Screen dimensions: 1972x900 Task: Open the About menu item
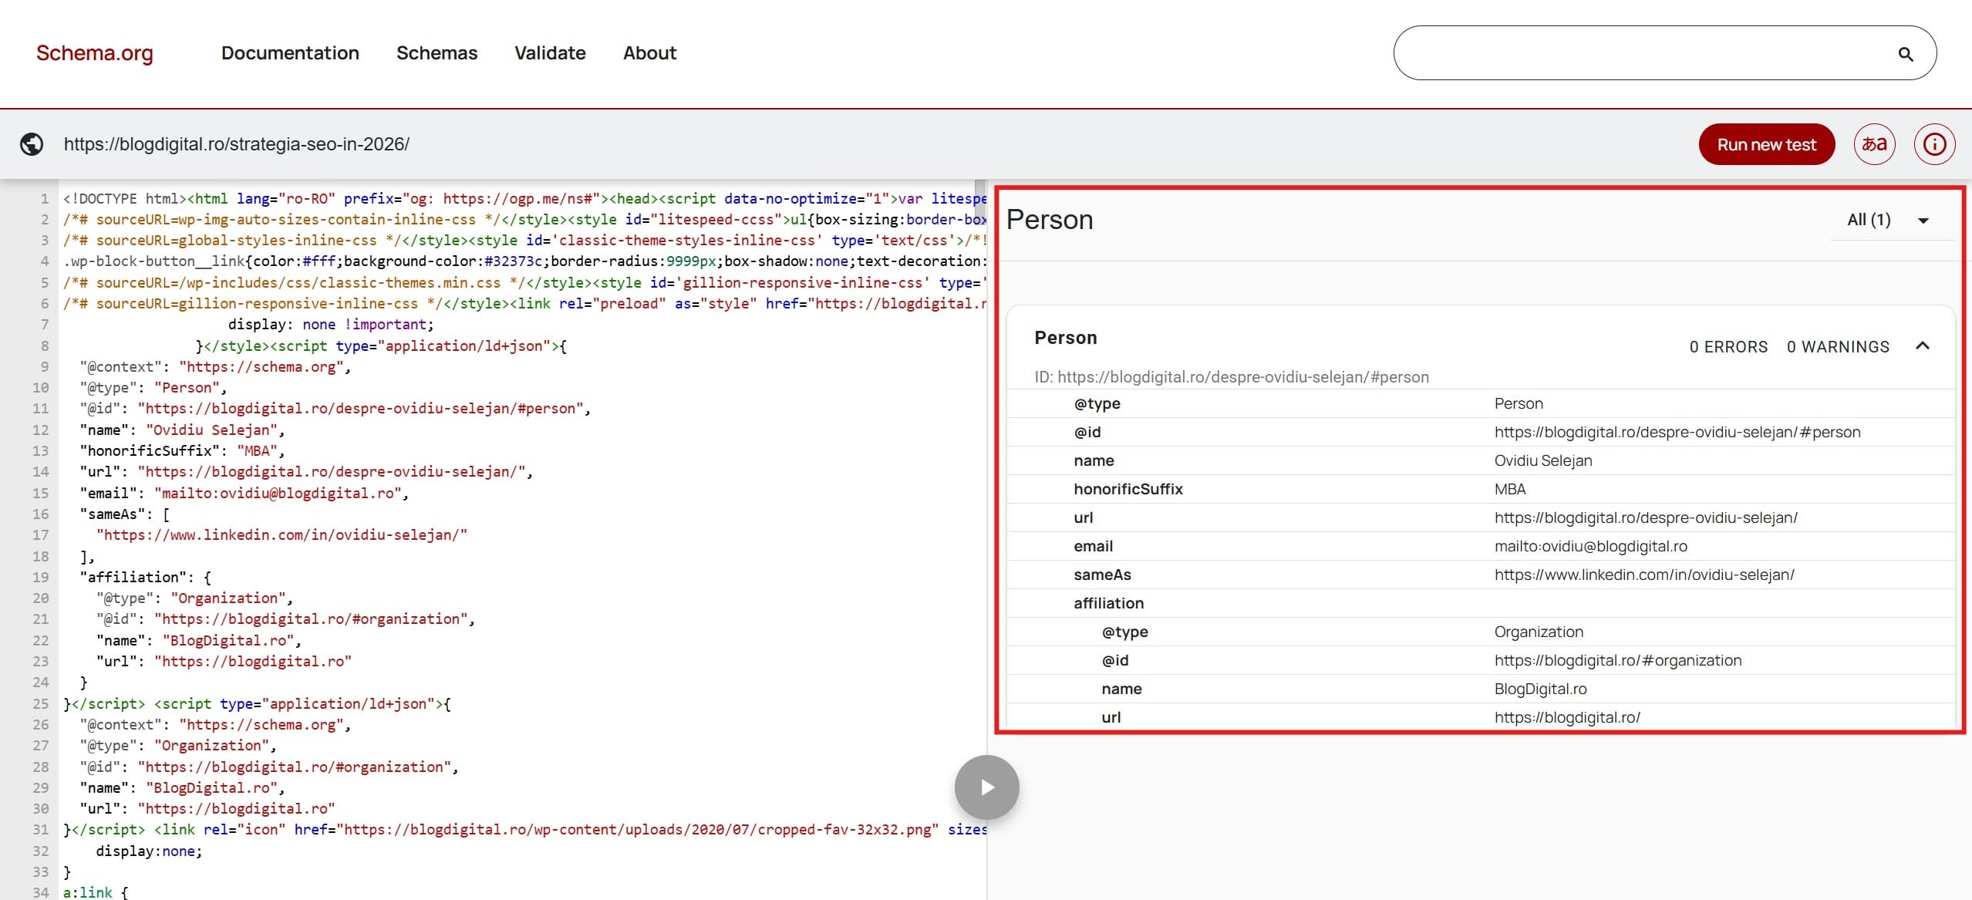click(649, 53)
